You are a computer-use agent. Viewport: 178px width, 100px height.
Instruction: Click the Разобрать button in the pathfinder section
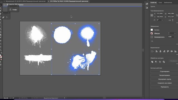tap(173, 61)
